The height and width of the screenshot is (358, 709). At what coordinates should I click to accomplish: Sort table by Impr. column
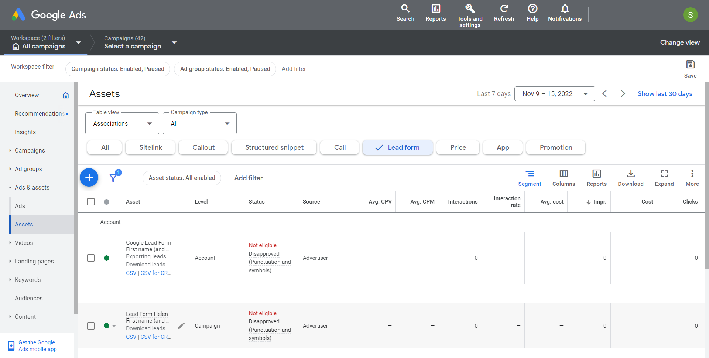point(596,202)
